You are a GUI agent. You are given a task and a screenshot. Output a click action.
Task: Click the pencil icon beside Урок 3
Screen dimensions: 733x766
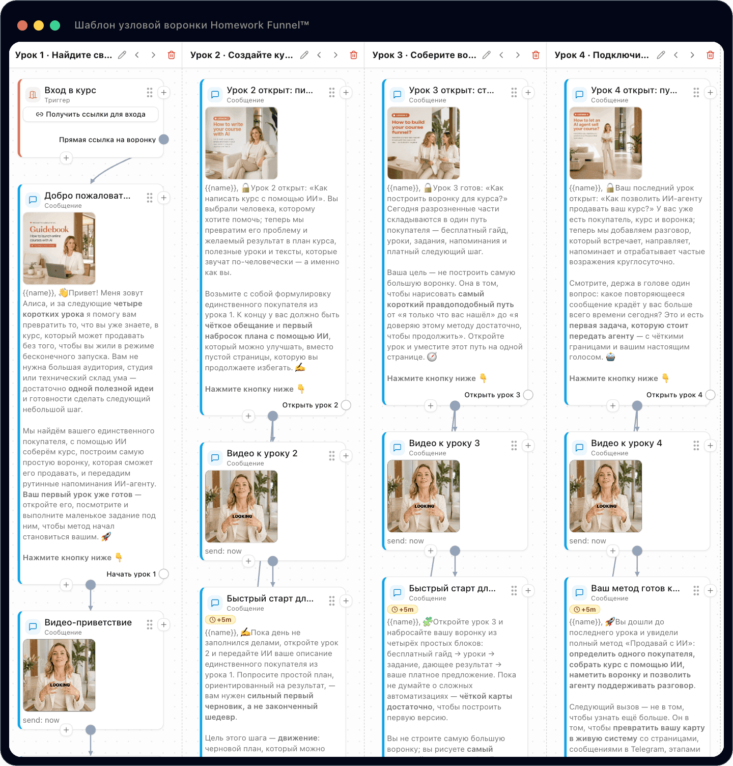[487, 55]
